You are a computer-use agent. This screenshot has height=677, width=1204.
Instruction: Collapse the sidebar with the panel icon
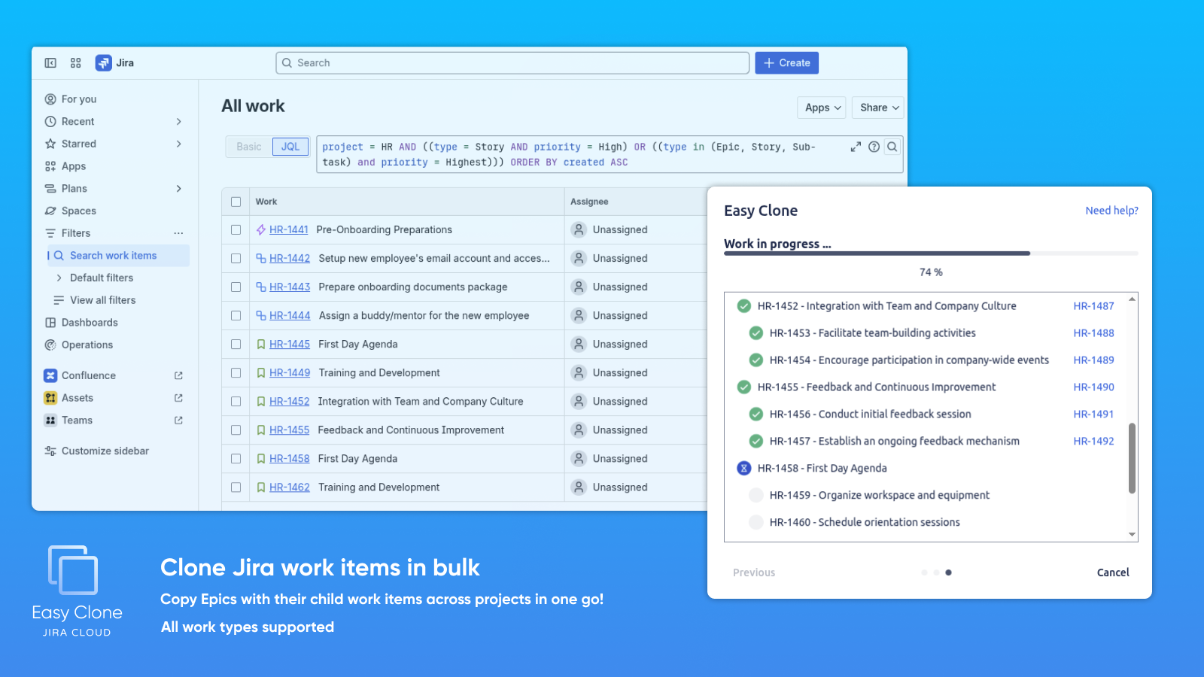[x=50, y=63]
